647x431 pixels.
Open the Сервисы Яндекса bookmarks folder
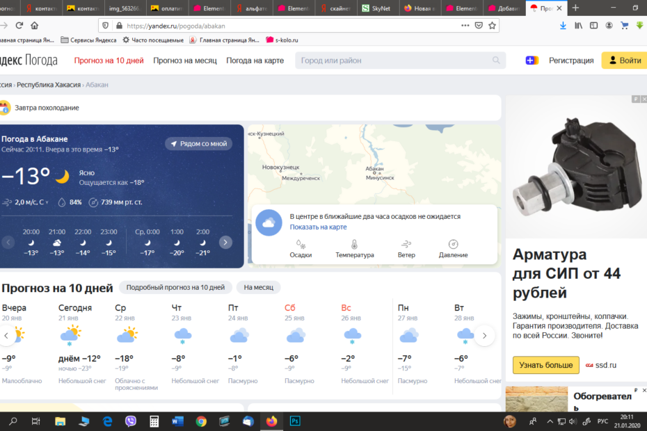89,40
